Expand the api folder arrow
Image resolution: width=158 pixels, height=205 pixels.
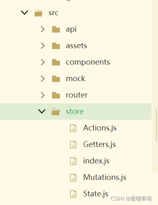[x=43, y=29]
